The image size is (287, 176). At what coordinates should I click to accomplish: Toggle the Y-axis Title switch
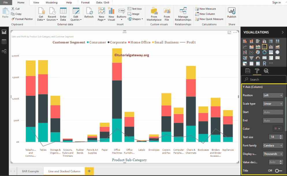[x=278, y=171]
